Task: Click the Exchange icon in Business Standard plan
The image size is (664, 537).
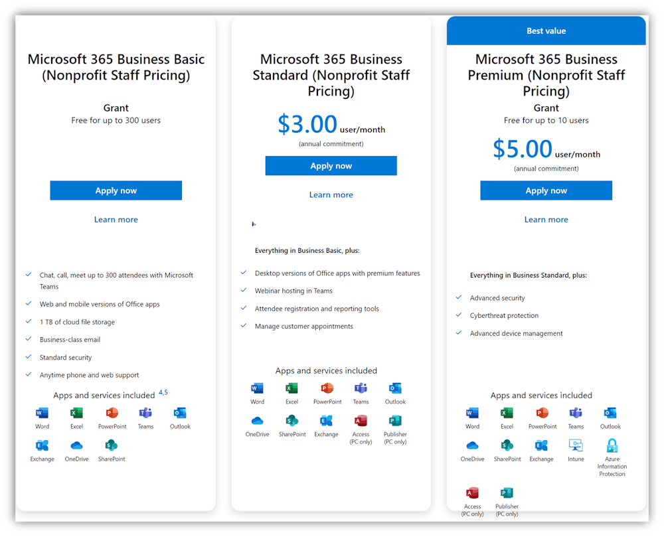Action: pos(326,421)
